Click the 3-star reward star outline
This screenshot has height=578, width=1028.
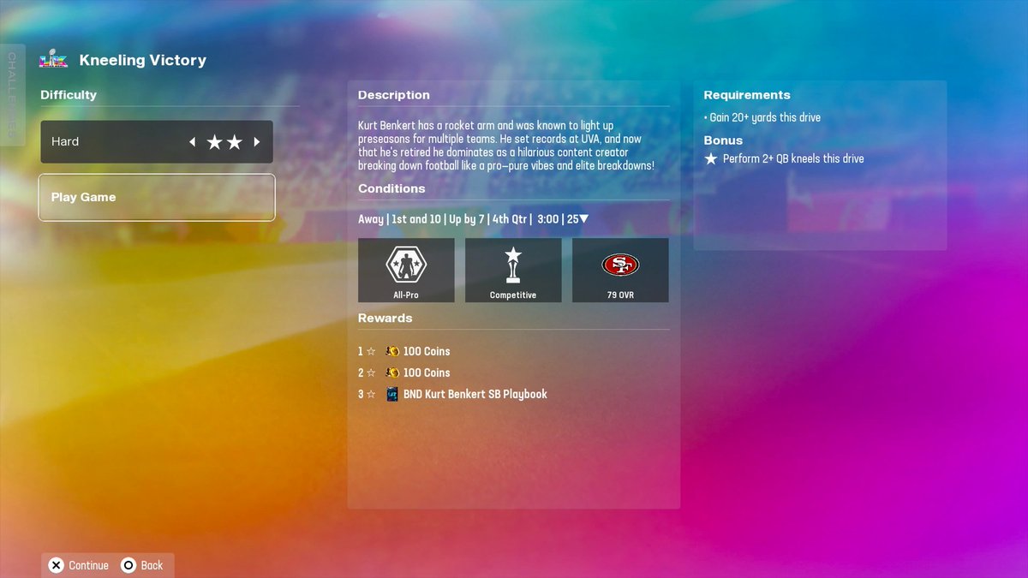pos(371,394)
